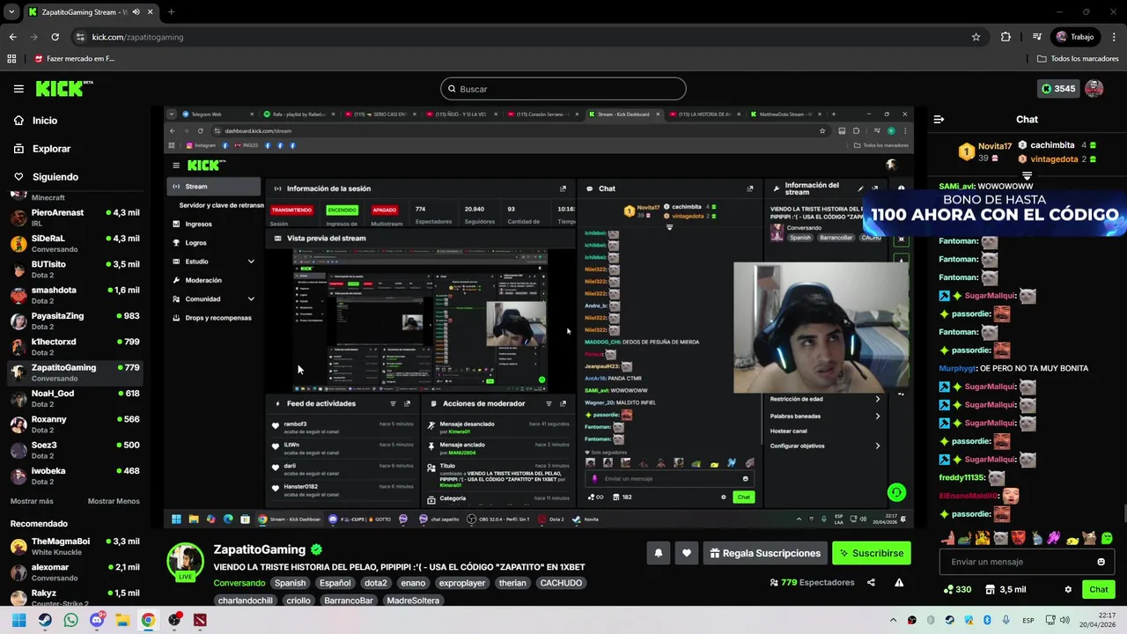Viewport: 1127px width, 634px height.
Task: Select the charlandochill stream tag
Action: click(246, 601)
